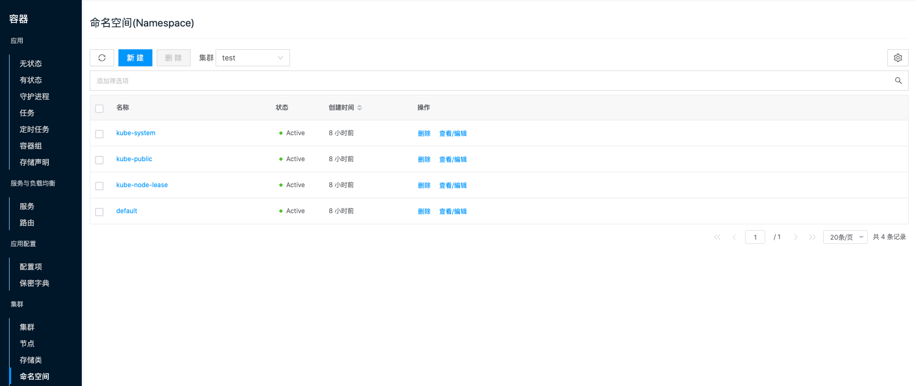Click the search magnifier icon
The height and width of the screenshot is (386, 915).
[898, 81]
